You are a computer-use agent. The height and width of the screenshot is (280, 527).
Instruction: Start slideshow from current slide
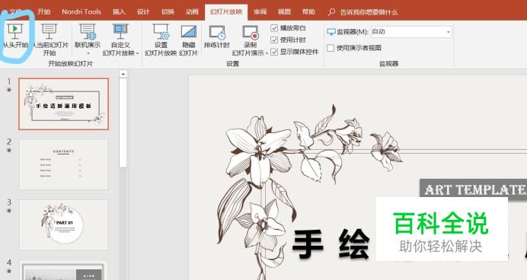[50, 40]
